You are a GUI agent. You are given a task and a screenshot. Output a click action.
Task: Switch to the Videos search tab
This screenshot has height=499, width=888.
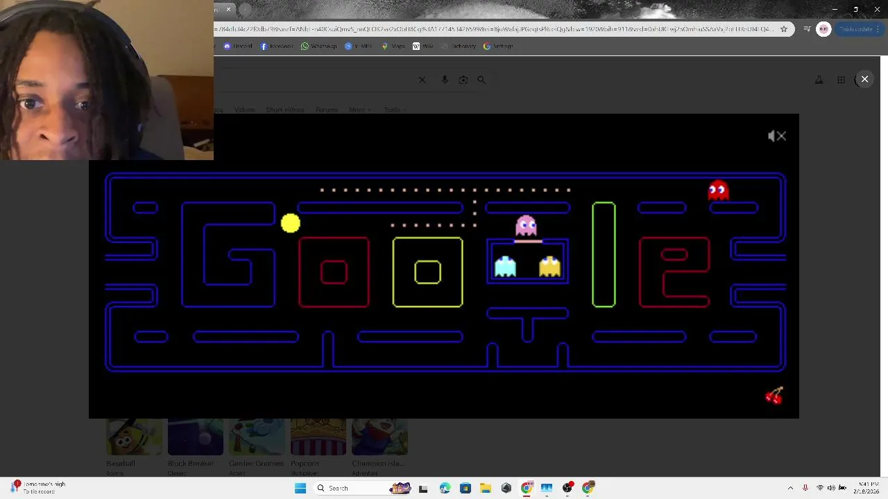244,110
